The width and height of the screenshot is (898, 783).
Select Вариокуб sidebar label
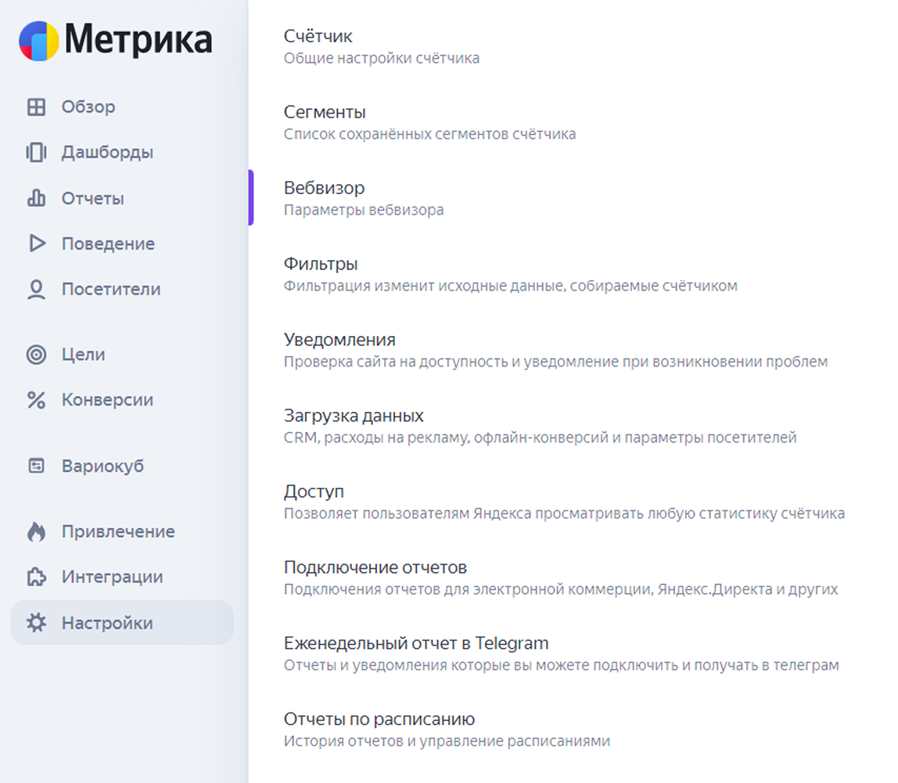tap(103, 466)
